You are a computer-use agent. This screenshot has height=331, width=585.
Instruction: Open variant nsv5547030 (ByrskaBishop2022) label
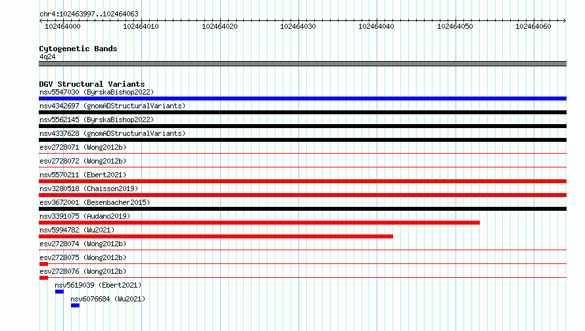(x=97, y=92)
